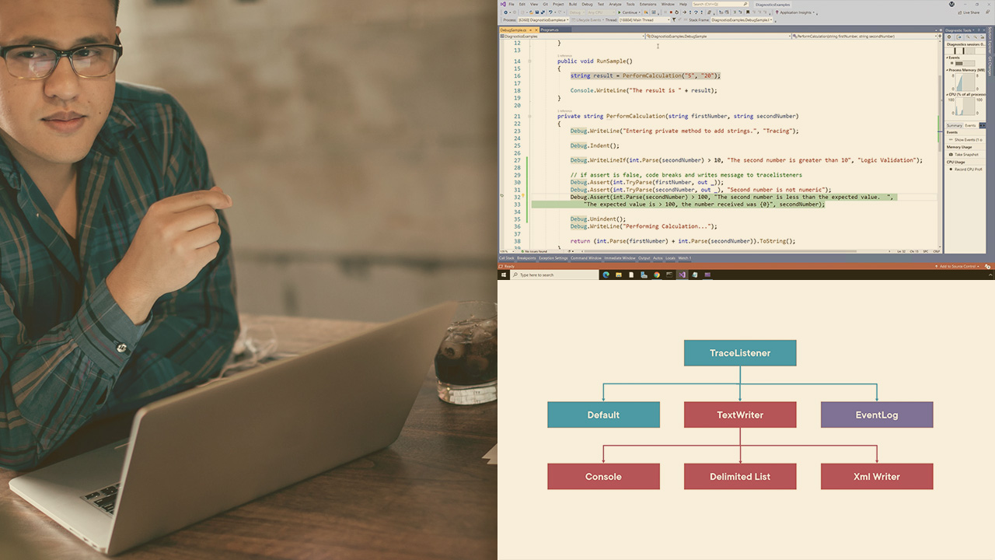The image size is (995, 560).
Task: Open the Breakpoints window tab
Action: point(526,258)
